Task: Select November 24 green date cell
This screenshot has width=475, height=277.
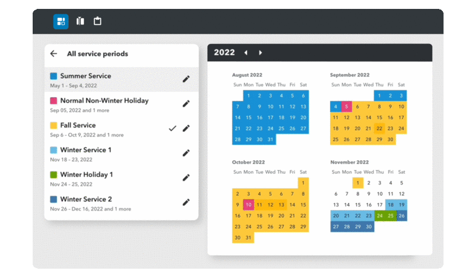Action: pos(379,216)
